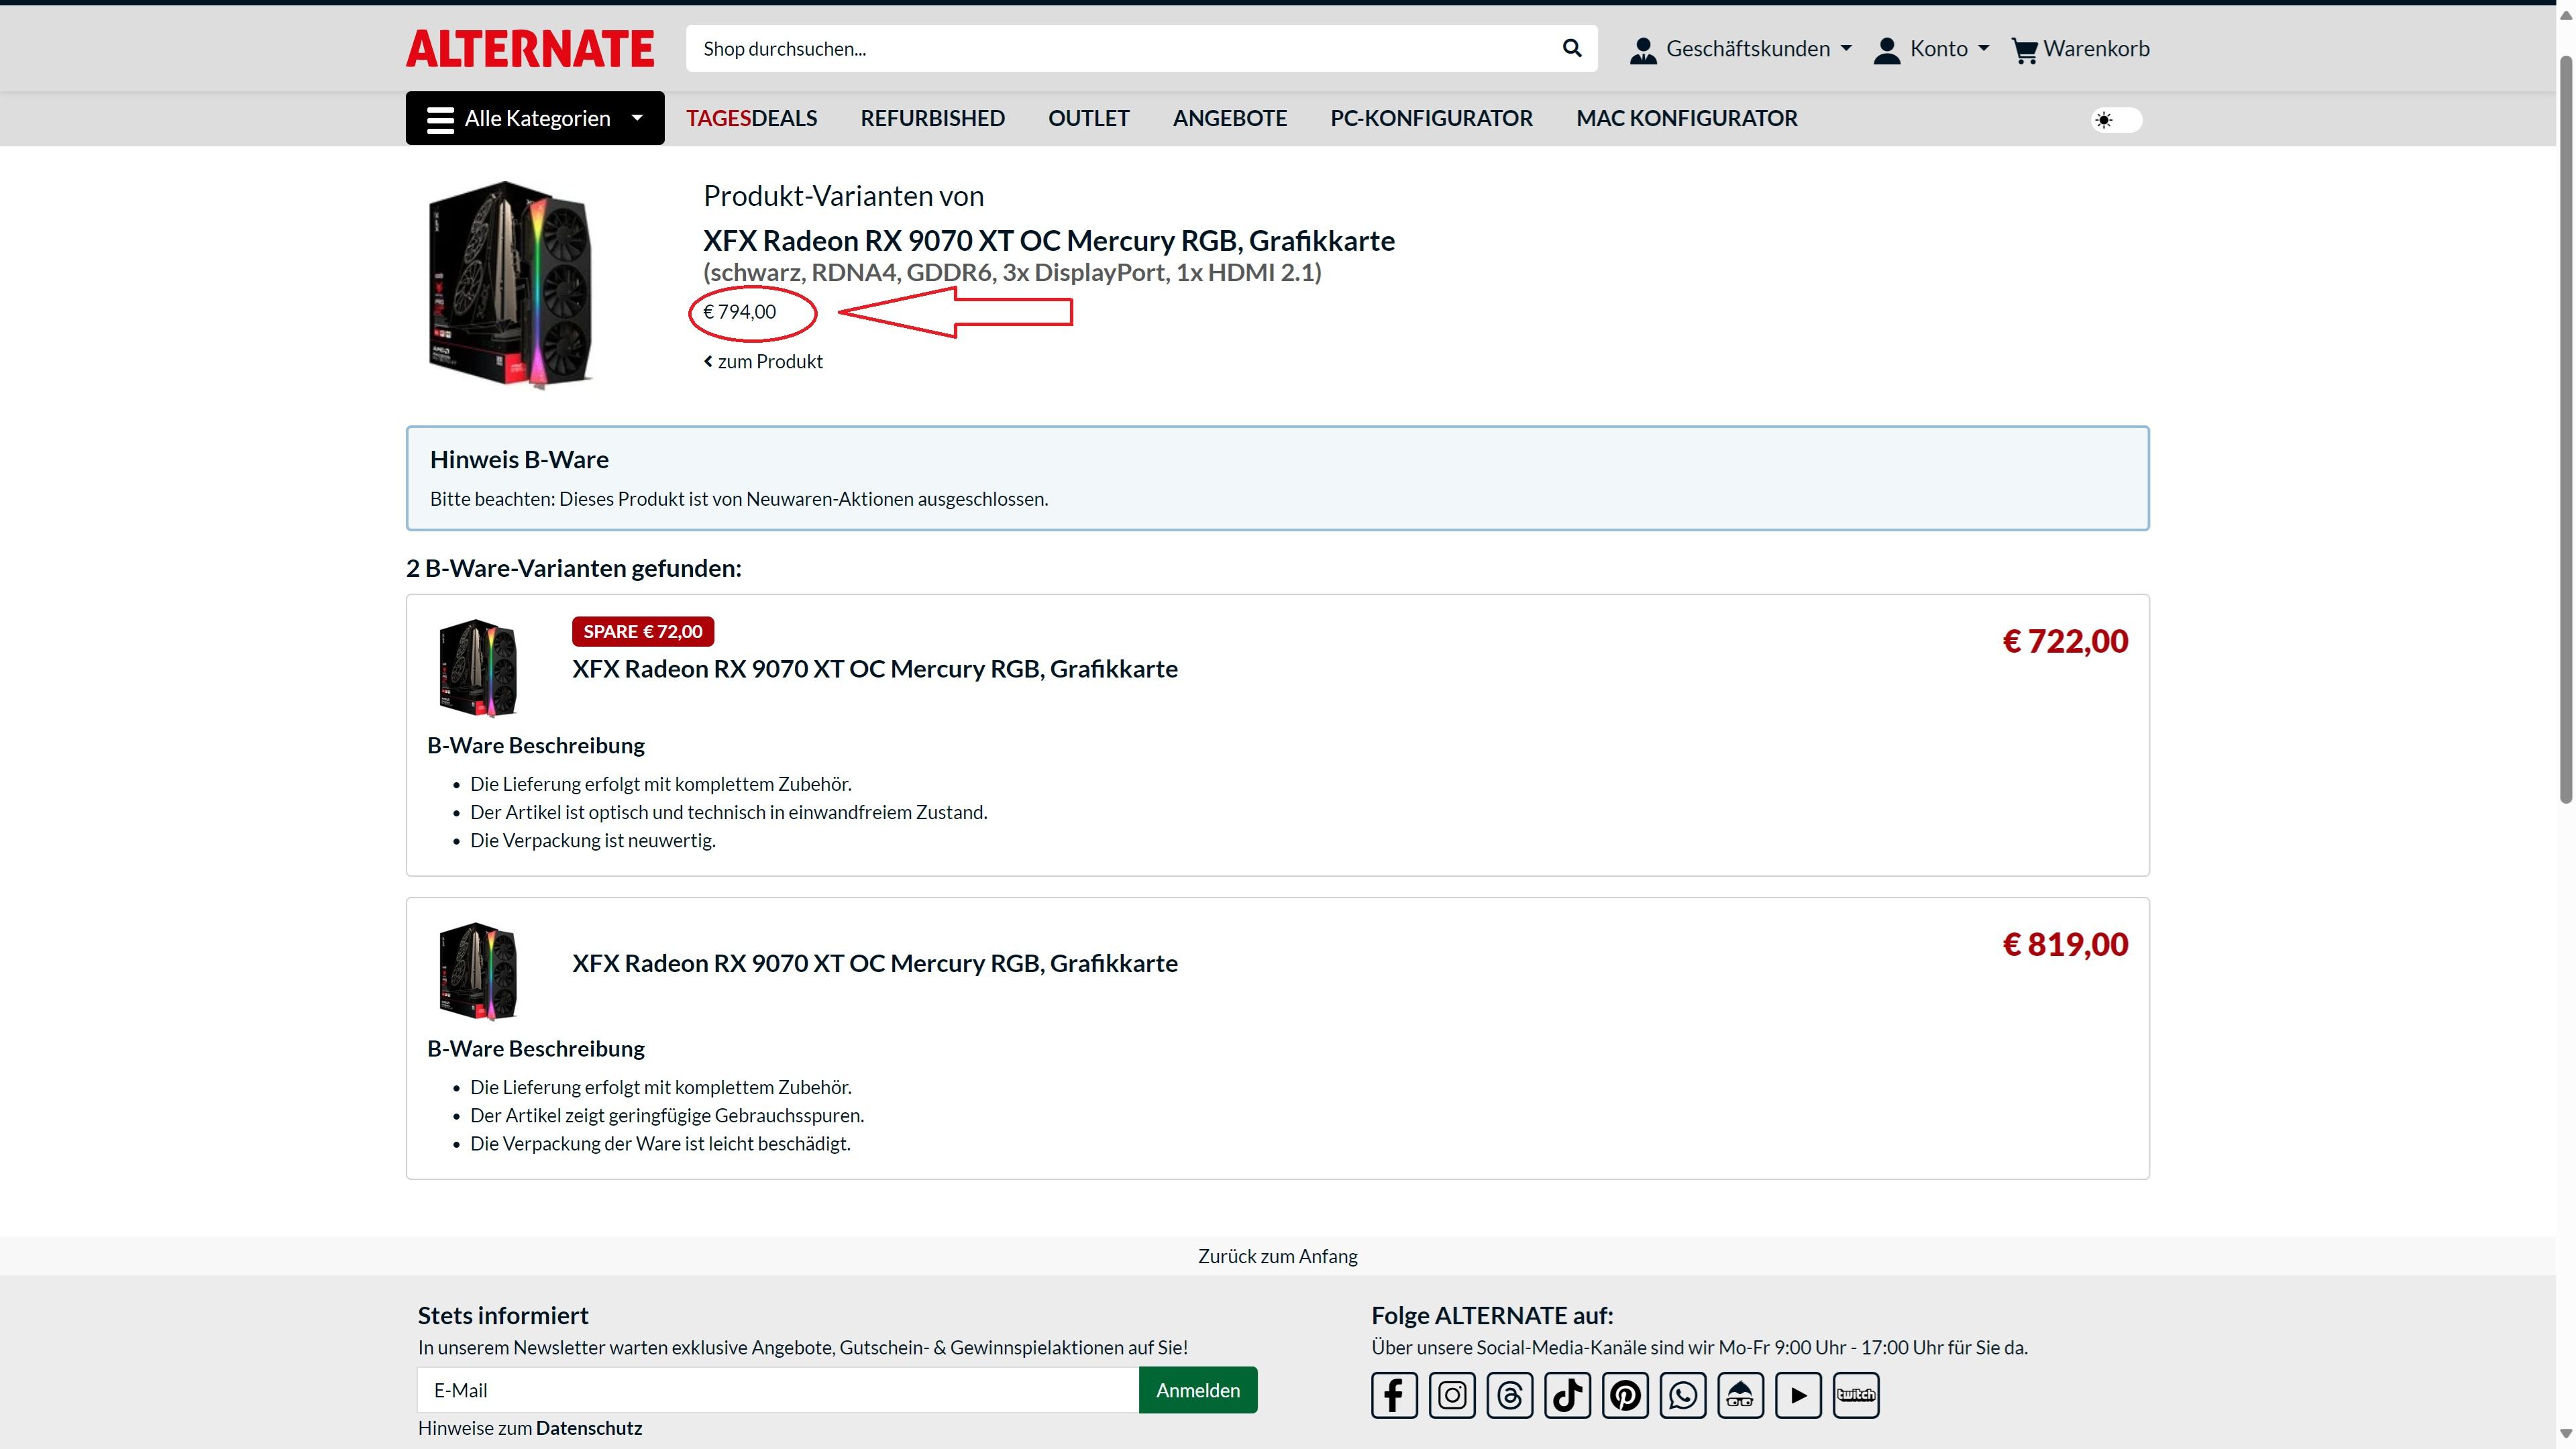Image resolution: width=2576 pixels, height=1449 pixels.
Task: Click the thumbnail of the € 722,00 variant
Action: pyautogui.click(x=478, y=667)
